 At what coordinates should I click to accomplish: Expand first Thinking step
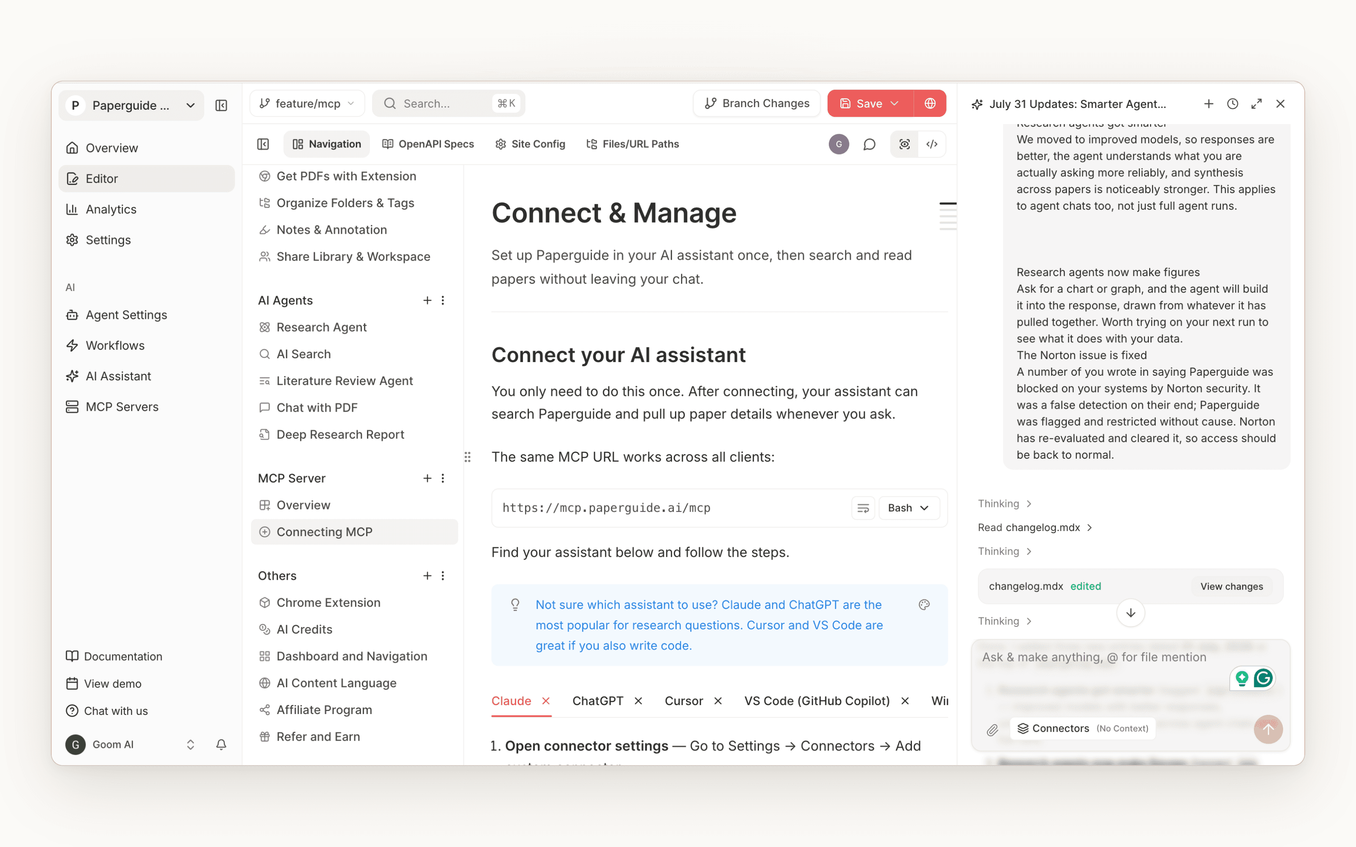click(1005, 504)
